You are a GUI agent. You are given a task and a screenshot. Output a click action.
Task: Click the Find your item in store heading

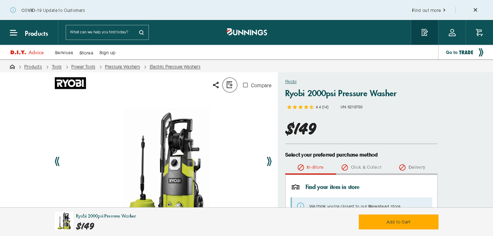point(332,187)
